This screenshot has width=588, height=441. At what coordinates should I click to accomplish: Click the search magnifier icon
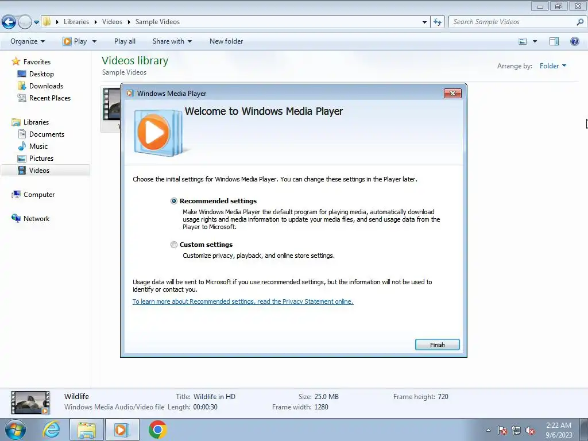click(580, 22)
